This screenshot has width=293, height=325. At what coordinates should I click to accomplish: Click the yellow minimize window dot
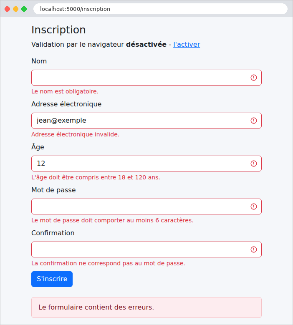[x=15, y=9]
